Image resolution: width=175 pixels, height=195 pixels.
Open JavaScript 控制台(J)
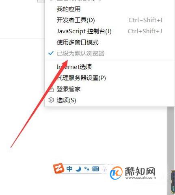[x=110, y=31]
